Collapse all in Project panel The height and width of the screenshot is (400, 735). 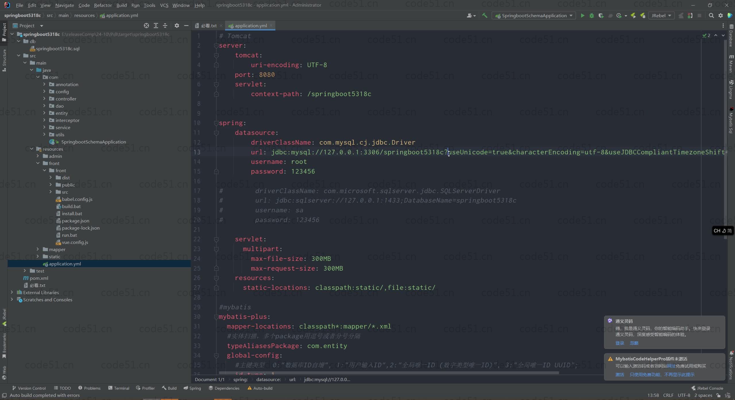[x=165, y=26]
